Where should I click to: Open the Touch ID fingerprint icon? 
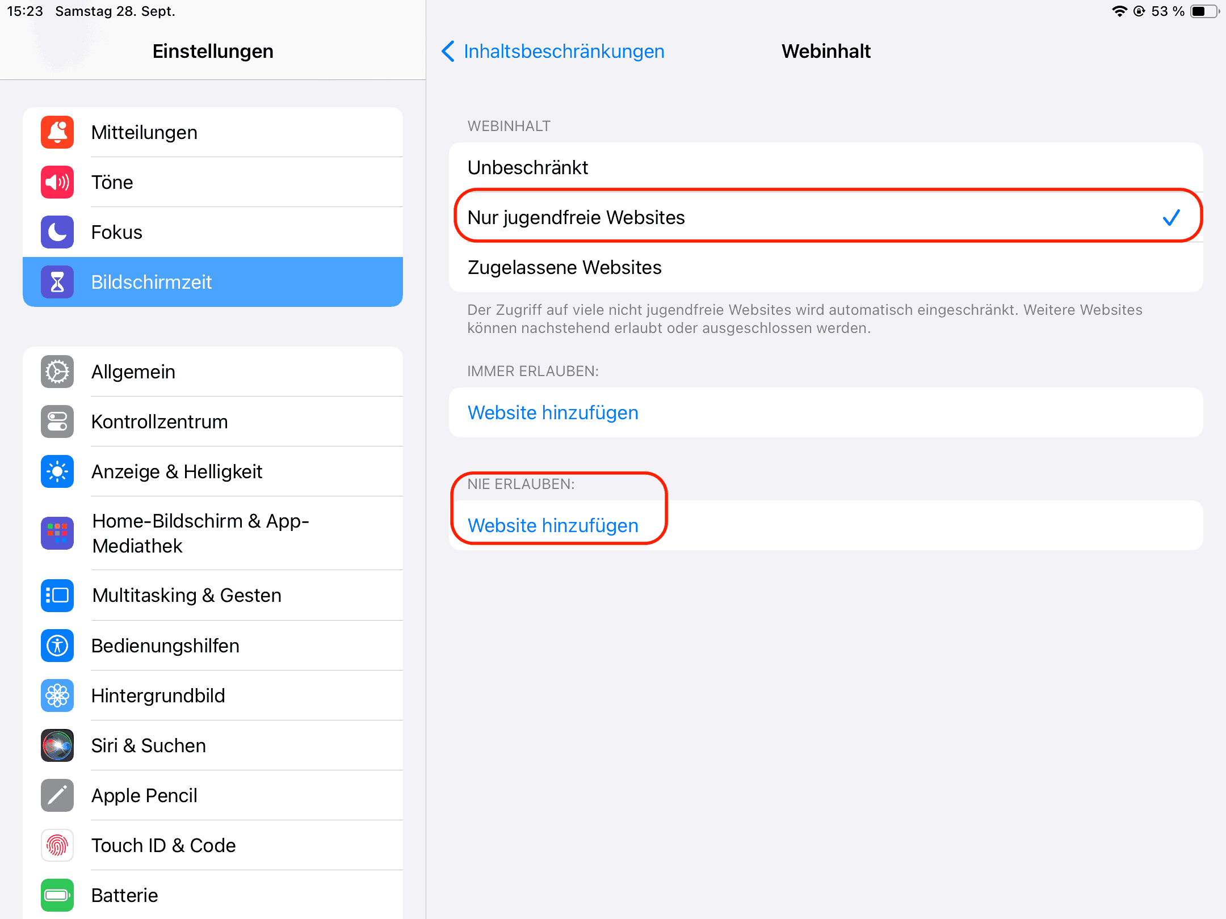[x=57, y=845]
